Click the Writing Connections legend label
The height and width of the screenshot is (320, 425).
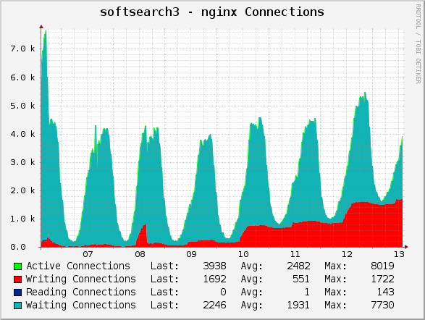81,279
